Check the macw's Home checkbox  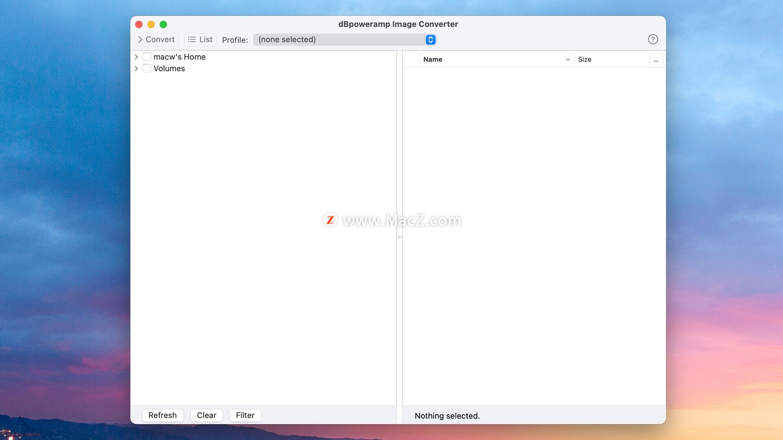click(147, 57)
